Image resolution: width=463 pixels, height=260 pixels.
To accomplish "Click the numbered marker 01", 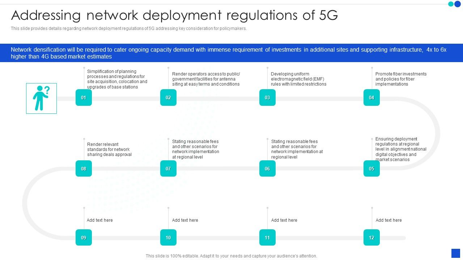I will point(84,97).
